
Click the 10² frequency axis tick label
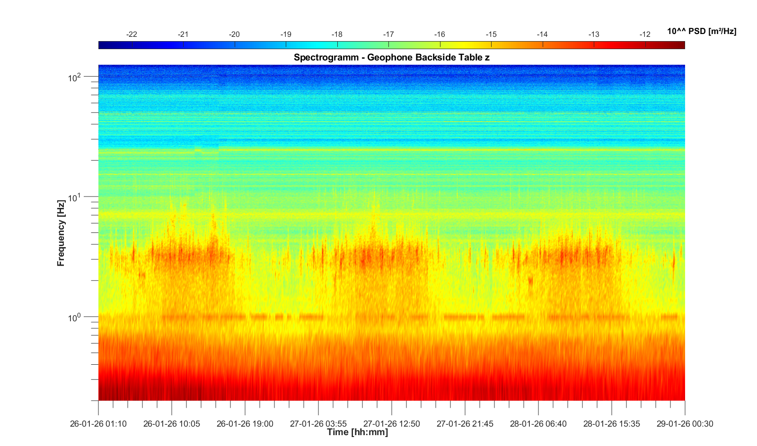pos(75,77)
